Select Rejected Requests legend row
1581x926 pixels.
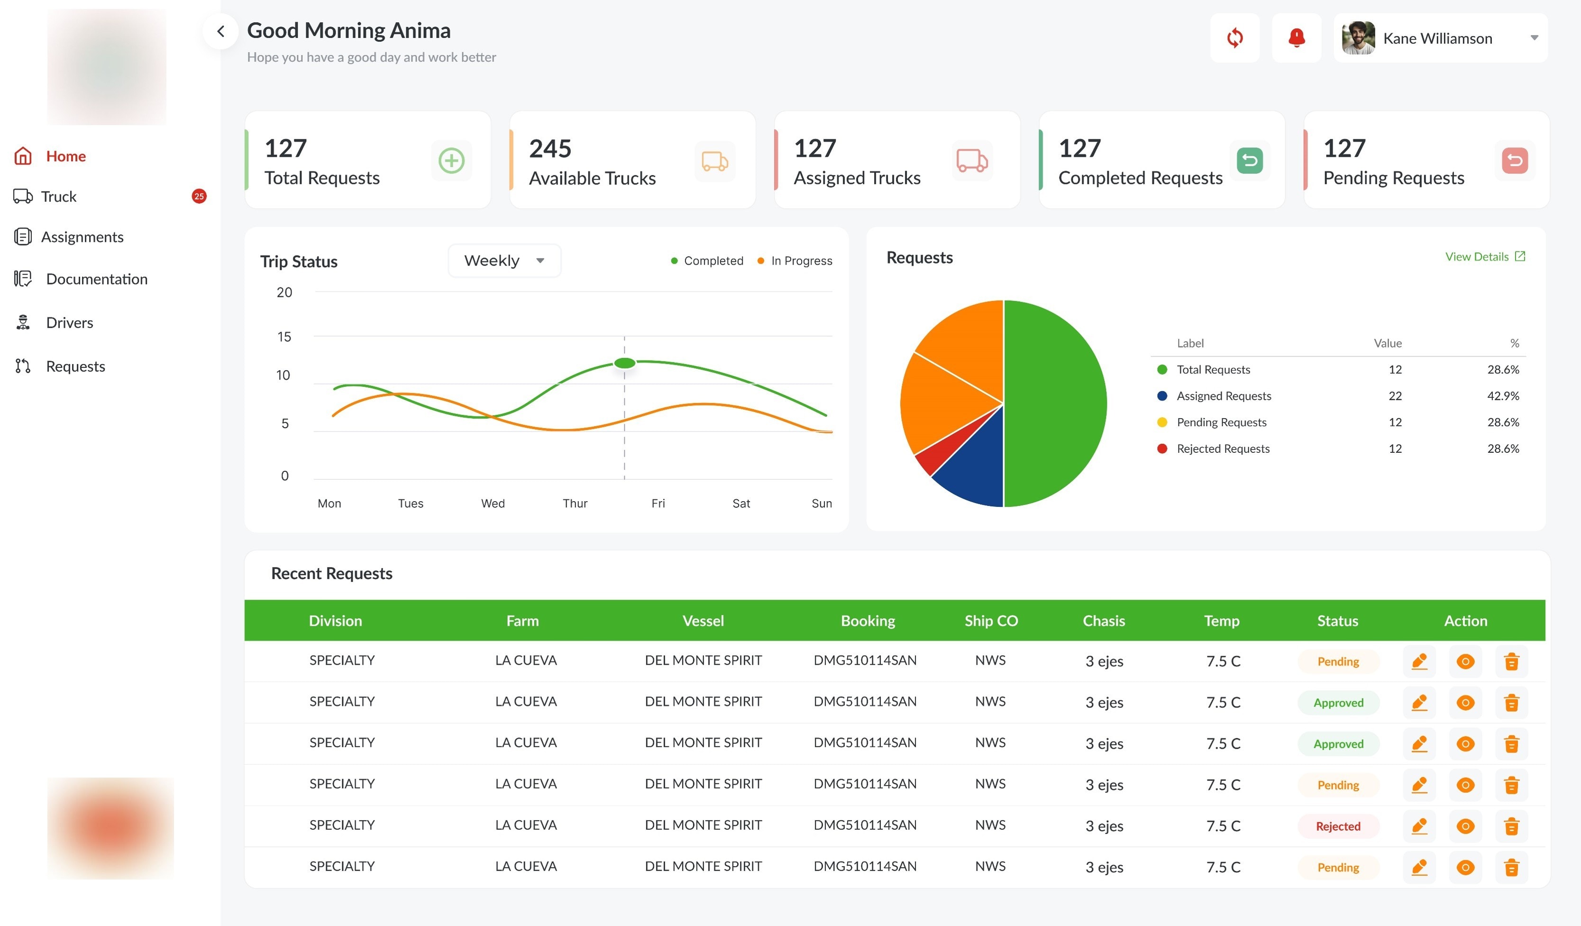(1338, 449)
